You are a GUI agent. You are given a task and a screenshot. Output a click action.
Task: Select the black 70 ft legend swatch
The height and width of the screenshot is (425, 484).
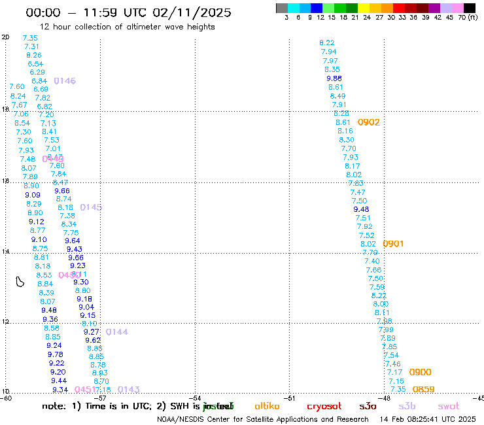click(470, 8)
